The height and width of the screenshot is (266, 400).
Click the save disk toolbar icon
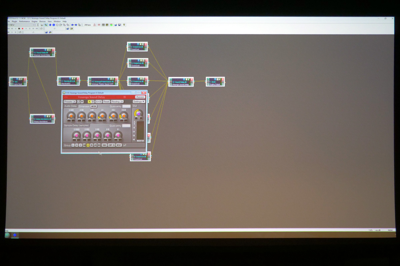point(119,25)
